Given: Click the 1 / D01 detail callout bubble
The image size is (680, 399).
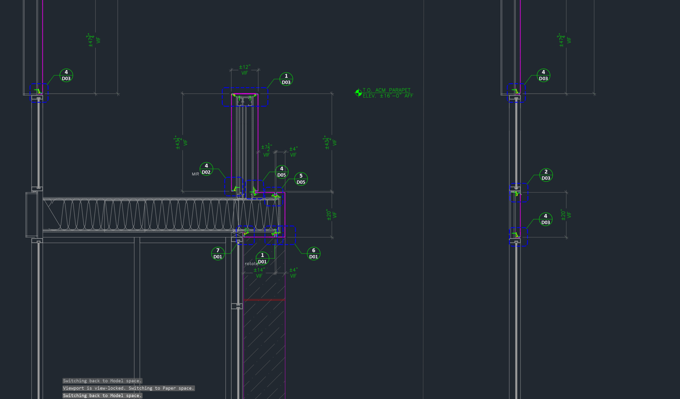Looking at the screenshot, I should coord(262,258).
